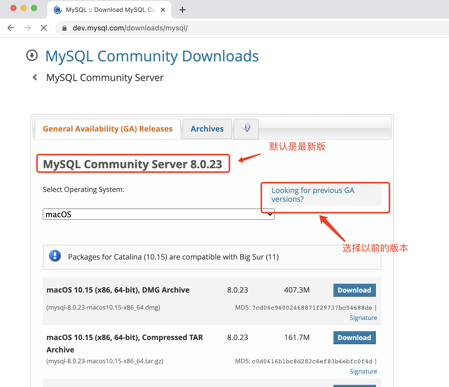Click the MD5 hash starting with 7cd06c
This screenshot has height=387, width=449.
tap(312, 308)
